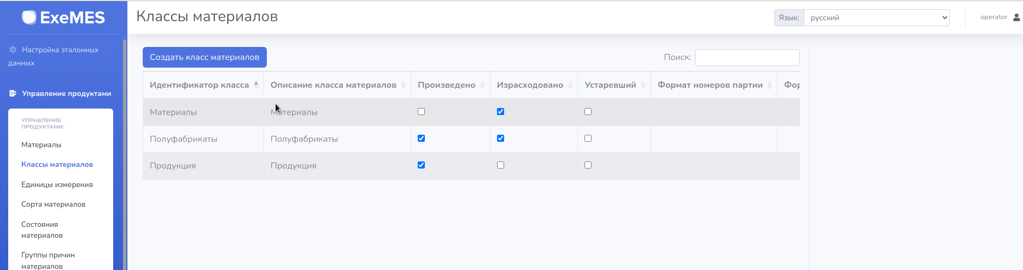1023x270 pixels.
Task: Click the ExeMES logo icon
Action: [29, 17]
